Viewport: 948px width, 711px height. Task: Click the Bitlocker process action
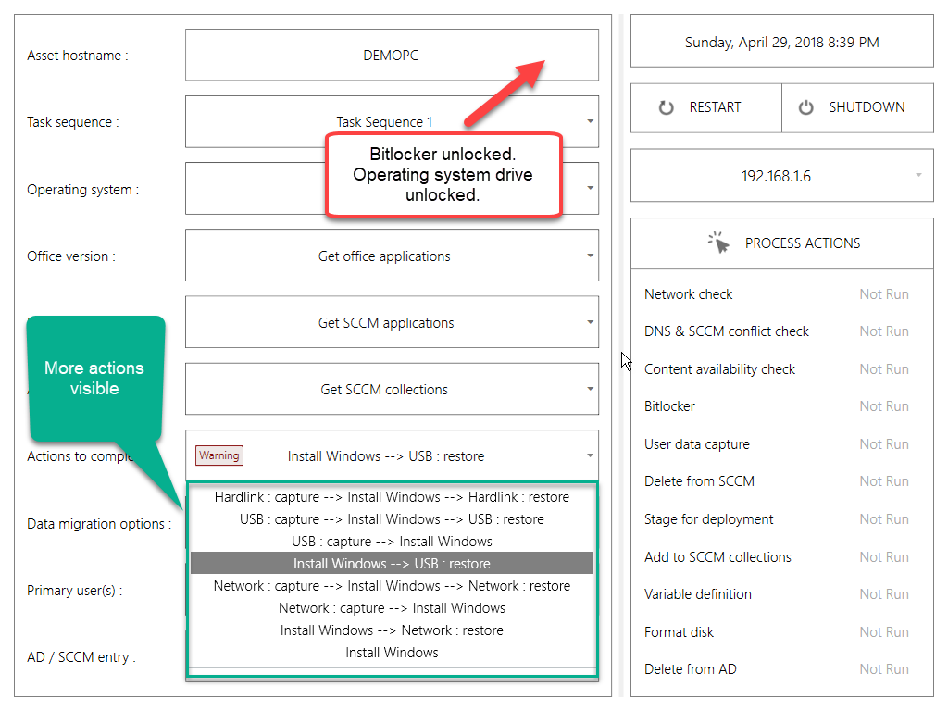[x=669, y=406]
